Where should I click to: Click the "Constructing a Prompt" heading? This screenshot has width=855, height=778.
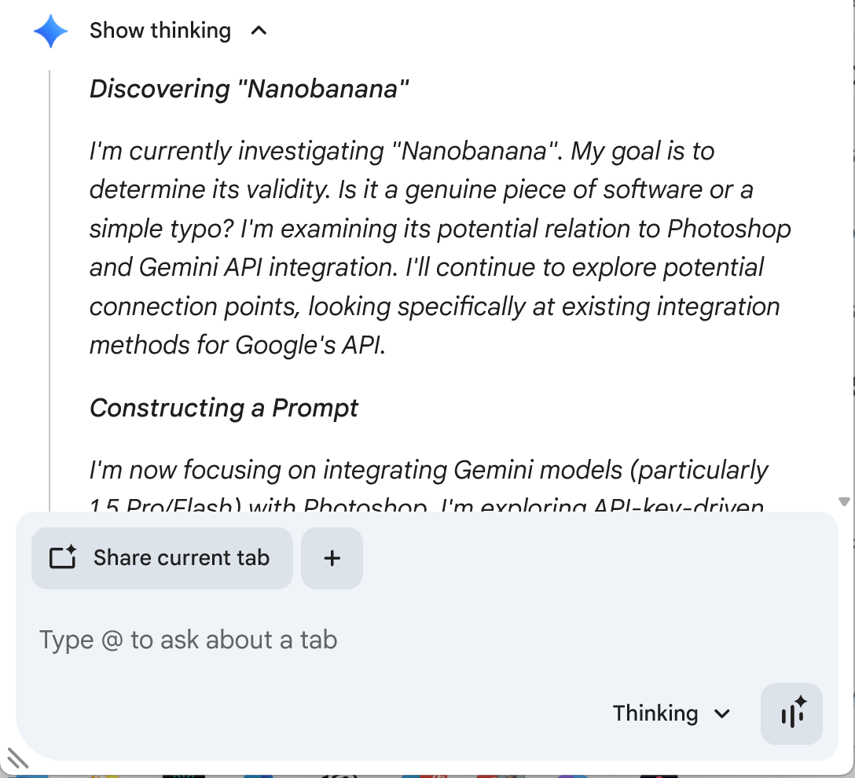(x=224, y=408)
